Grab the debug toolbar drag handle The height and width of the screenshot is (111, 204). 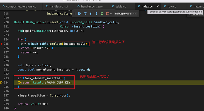(75, 14)
